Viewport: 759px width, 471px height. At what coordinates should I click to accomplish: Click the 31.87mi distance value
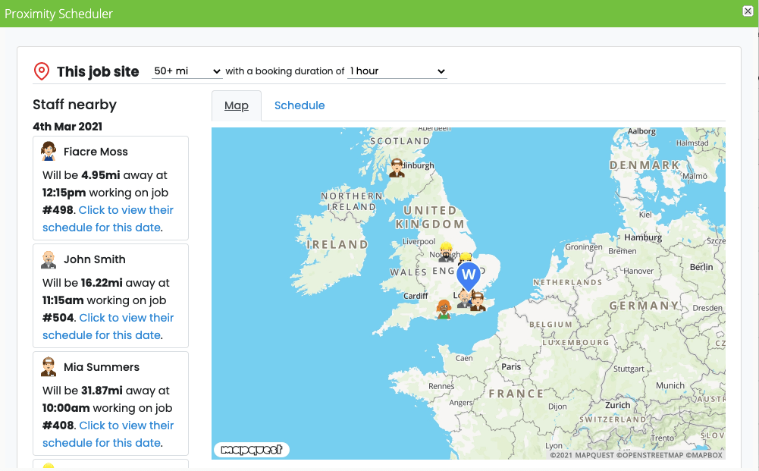[102, 391]
